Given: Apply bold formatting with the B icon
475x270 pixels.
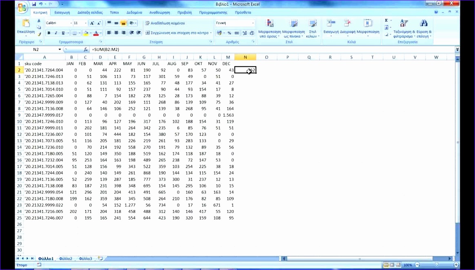Looking at the screenshot, I should point(49,33).
